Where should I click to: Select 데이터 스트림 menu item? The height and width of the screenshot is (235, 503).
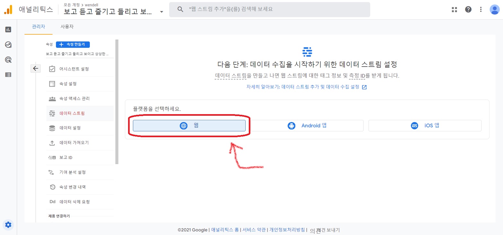pyautogui.click(x=80, y=113)
